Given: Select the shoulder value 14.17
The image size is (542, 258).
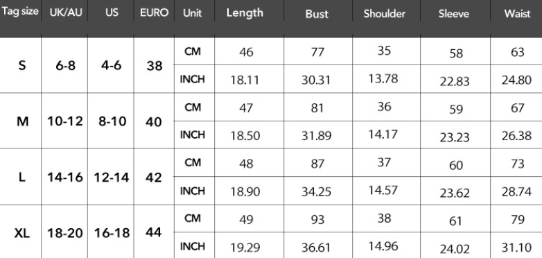Looking at the screenshot, I should [x=383, y=134].
